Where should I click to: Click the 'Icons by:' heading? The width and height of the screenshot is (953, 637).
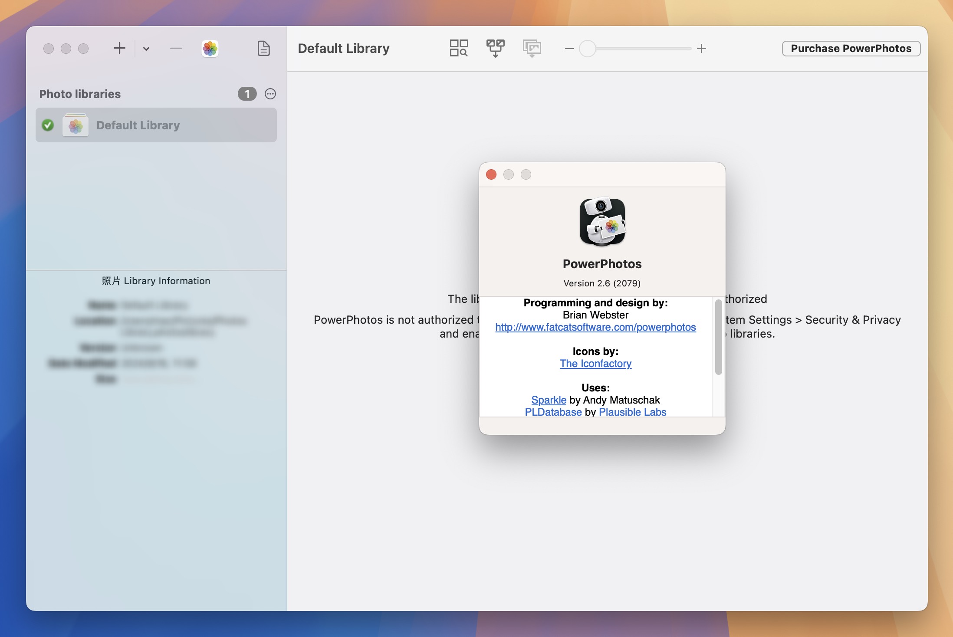click(595, 351)
